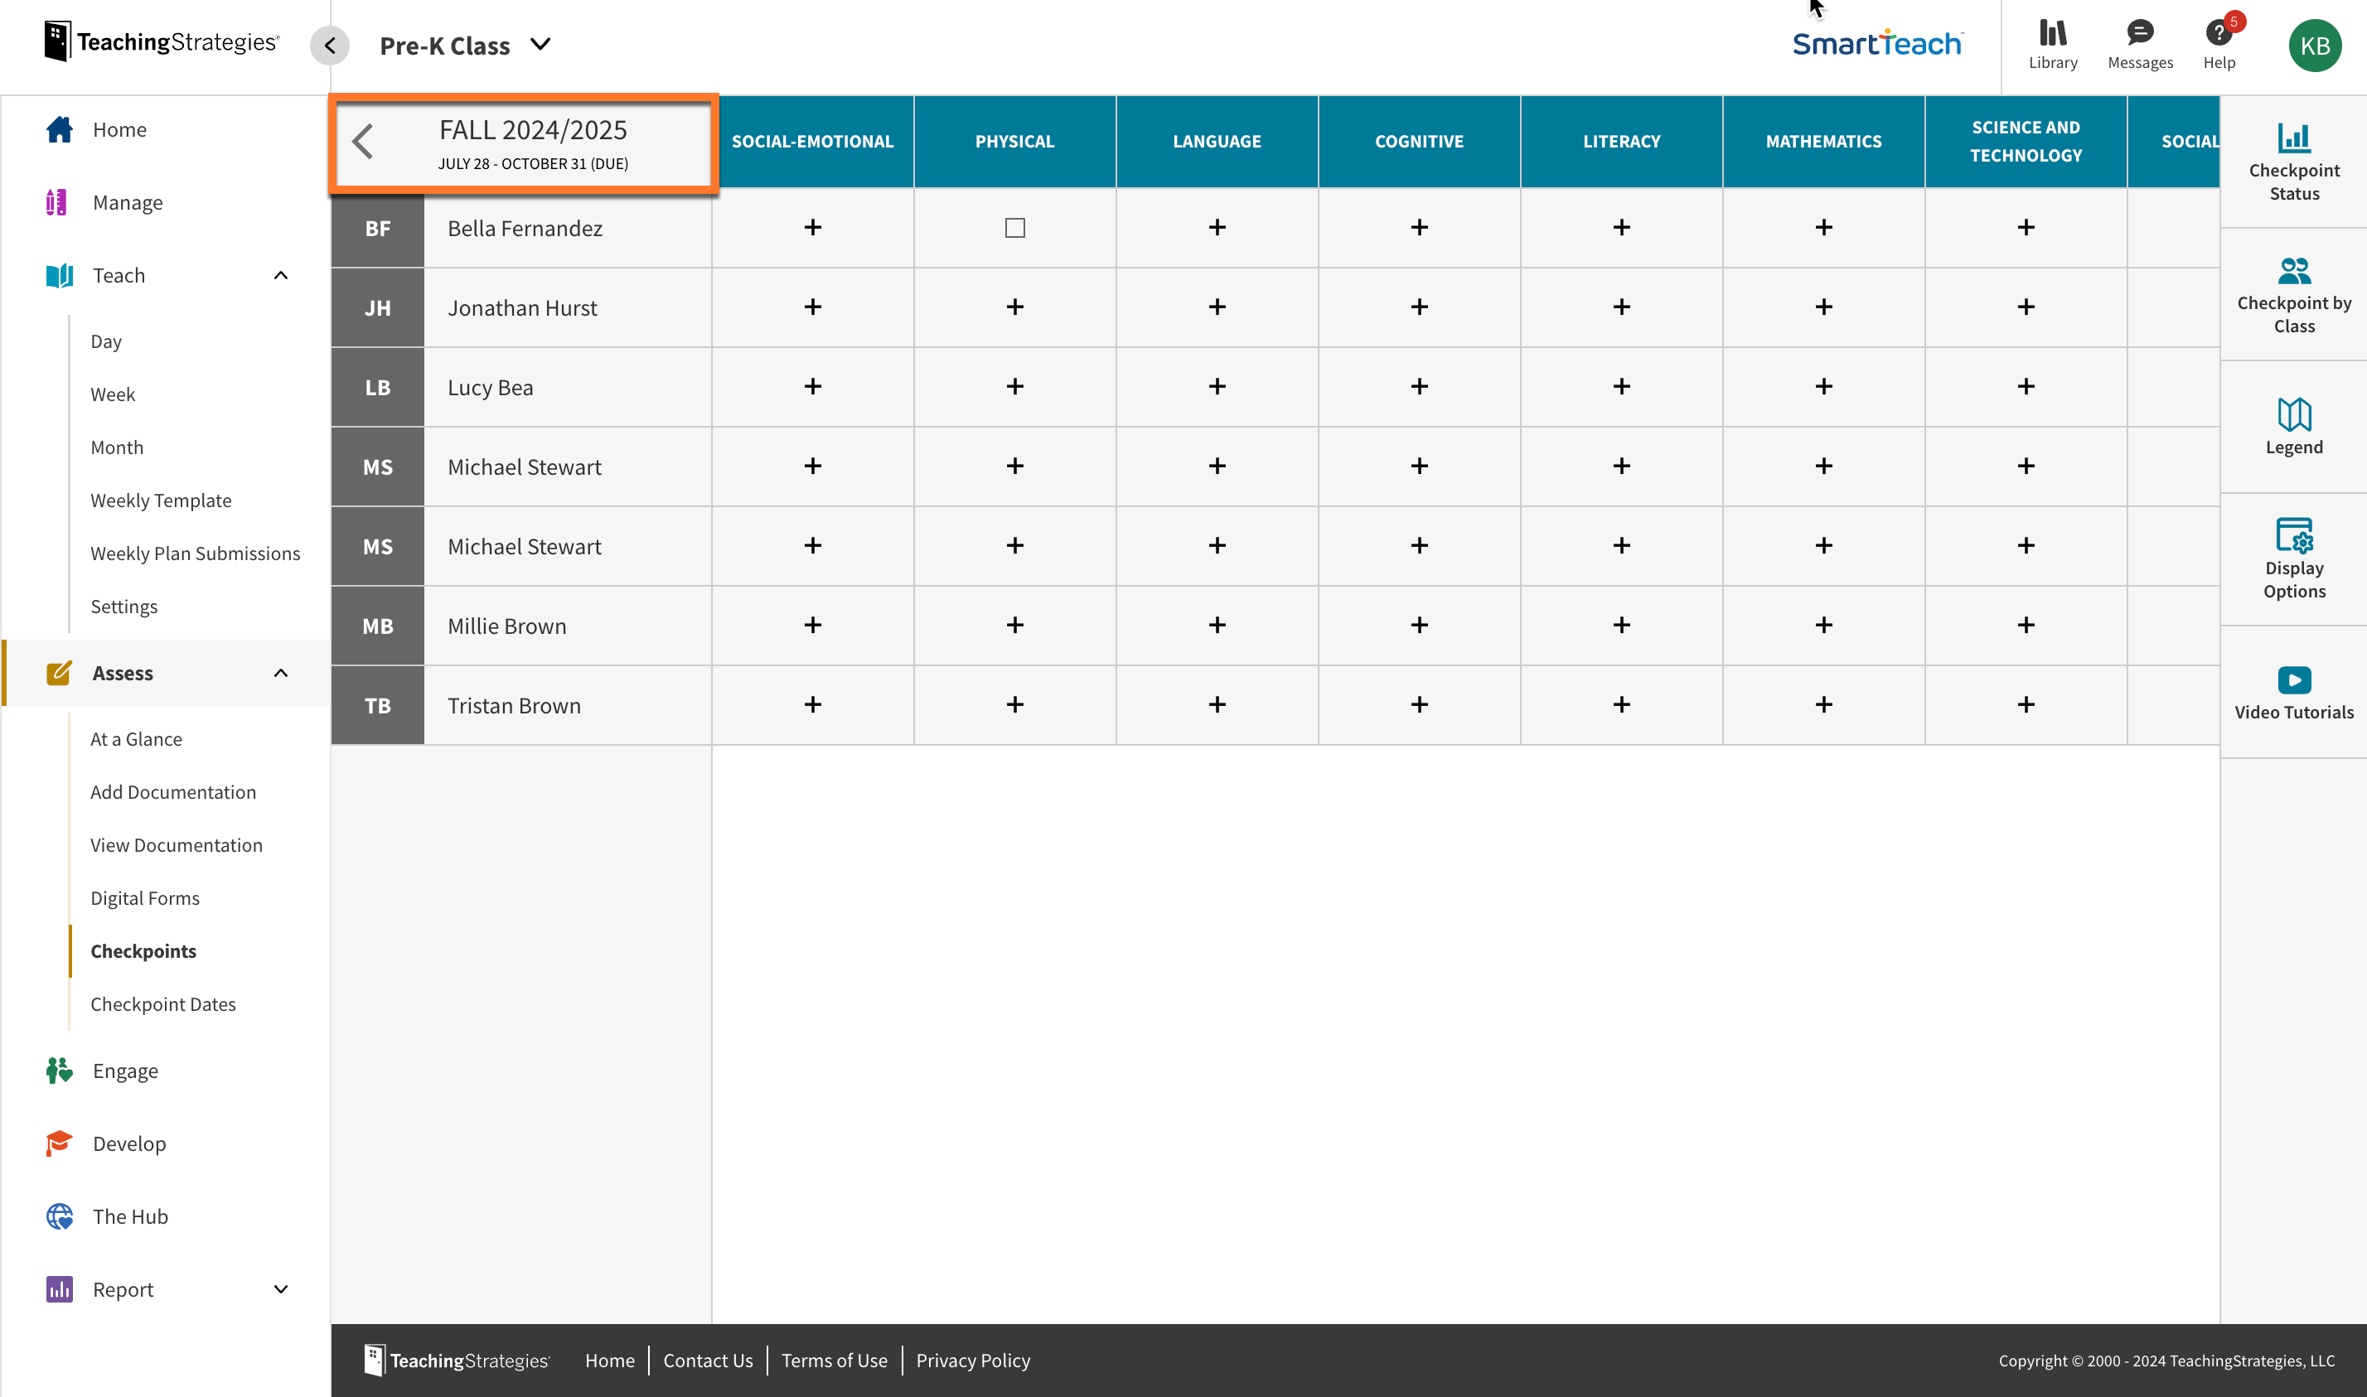Open Video Tutorials
This screenshot has height=1397, width=2367.
[x=2293, y=692]
